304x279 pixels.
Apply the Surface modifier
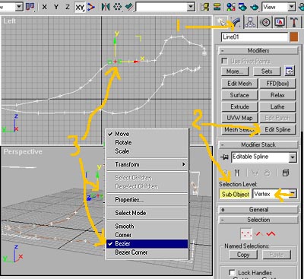[x=239, y=95]
